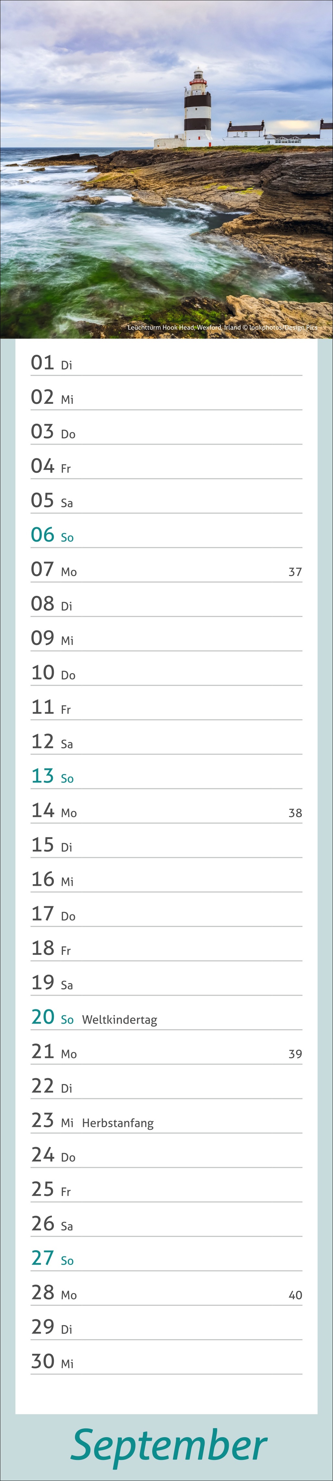Viewport: 333px width, 1481px height.
Task: Select the photo credit caption text
Action: coord(222,327)
